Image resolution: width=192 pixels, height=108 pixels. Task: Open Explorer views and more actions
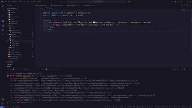click(x=32, y=5)
